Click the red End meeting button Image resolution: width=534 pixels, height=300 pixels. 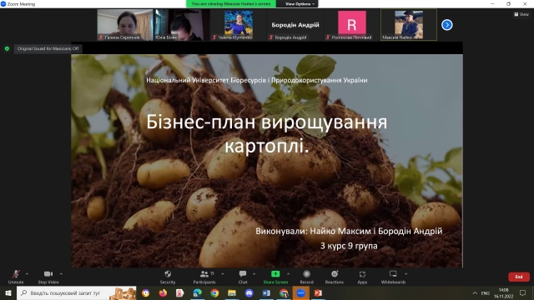click(x=519, y=277)
